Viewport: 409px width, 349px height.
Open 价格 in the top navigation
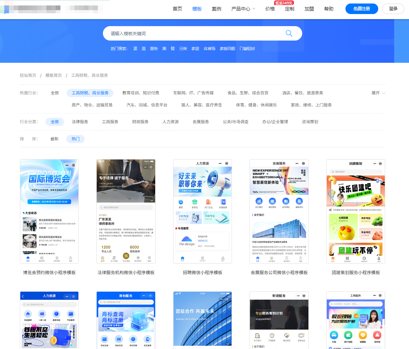pyautogui.click(x=270, y=9)
